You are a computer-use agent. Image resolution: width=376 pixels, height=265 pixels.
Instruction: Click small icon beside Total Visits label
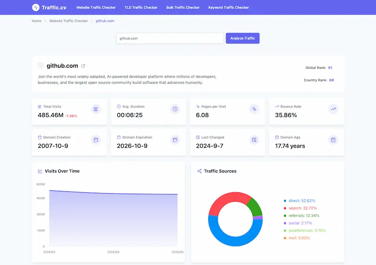[x=39, y=106]
